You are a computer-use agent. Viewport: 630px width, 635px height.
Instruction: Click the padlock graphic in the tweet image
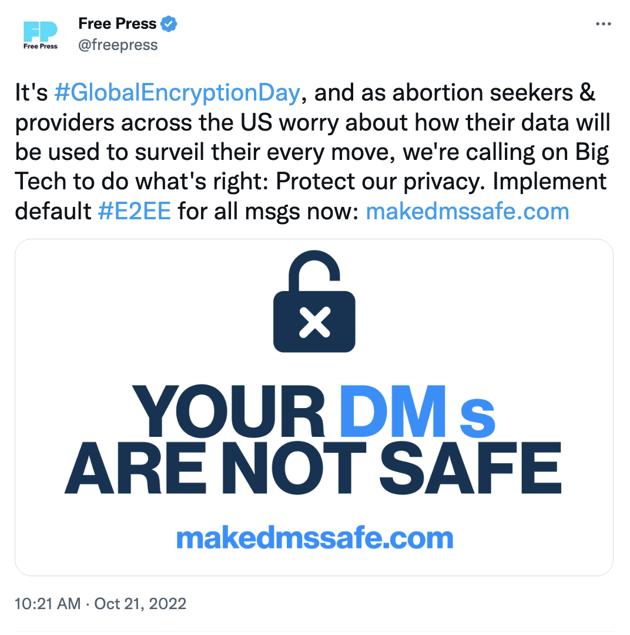tap(314, 301)
